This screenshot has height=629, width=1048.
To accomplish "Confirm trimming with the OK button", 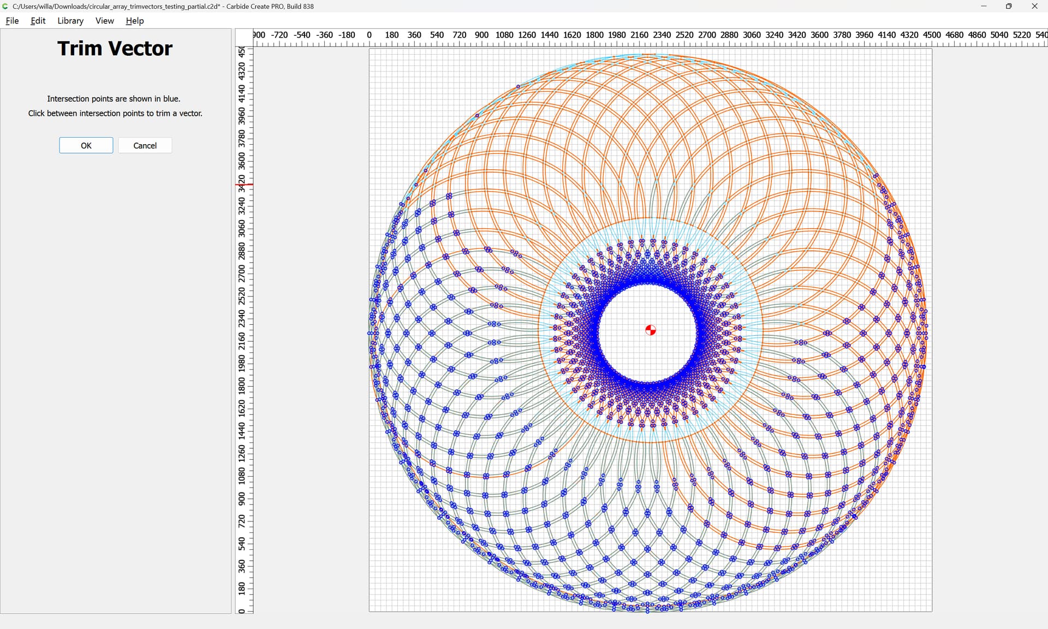I will coord(86,145).
